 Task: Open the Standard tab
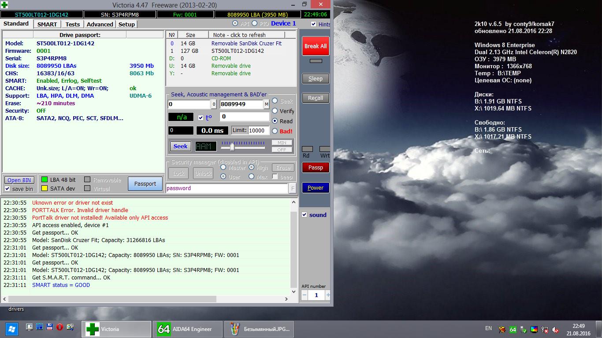[x=16, y=24]
